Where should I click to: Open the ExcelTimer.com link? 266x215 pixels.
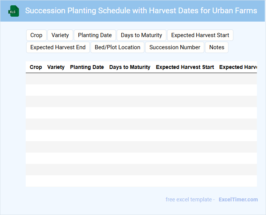[238, 199]
